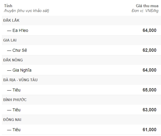The width and height of the screenshot is (161, 136).
Task: Click the 61,000 price value
Action: click(x=149, y=130)
